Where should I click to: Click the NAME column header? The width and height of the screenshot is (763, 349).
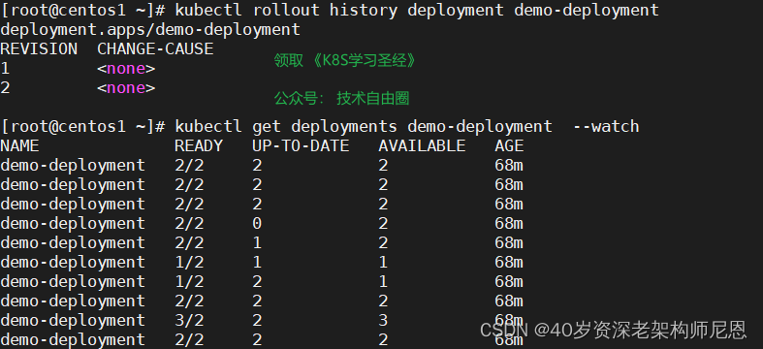click(x=19, y=146)
